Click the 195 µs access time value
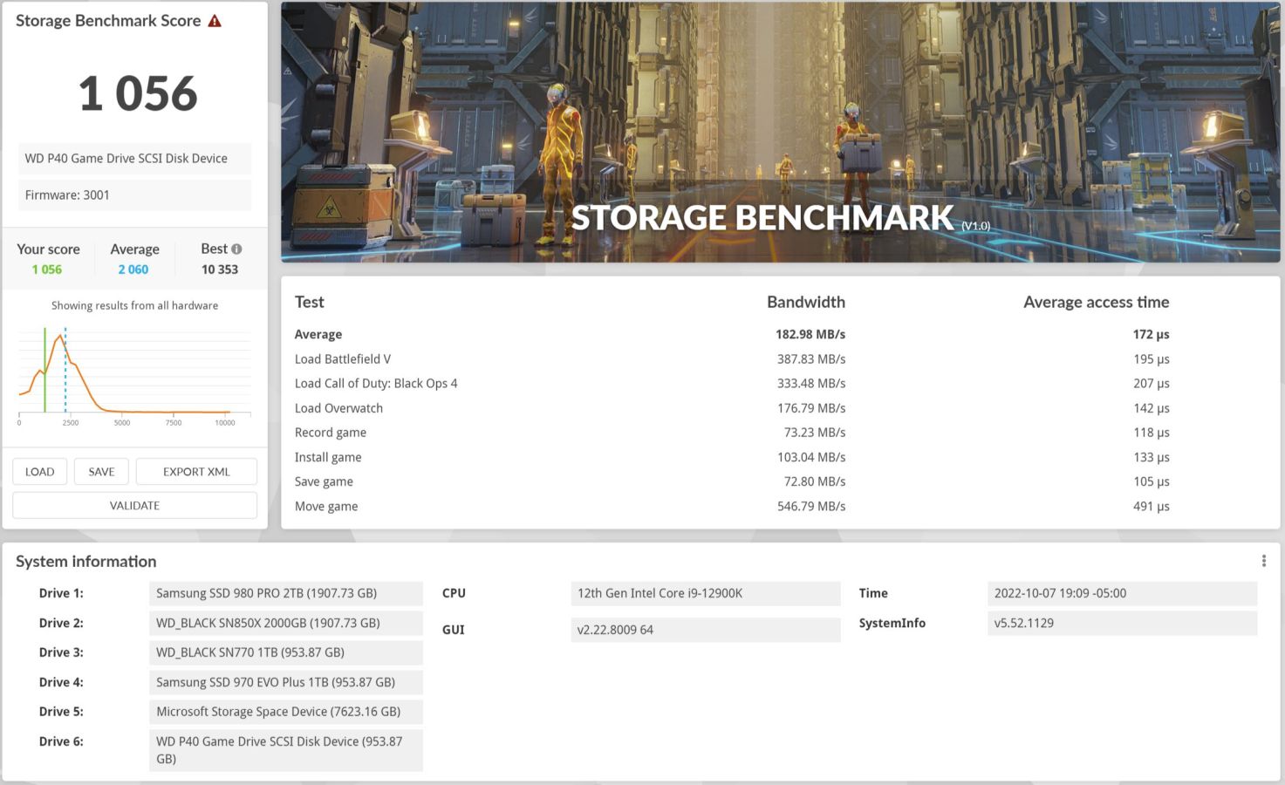This screenshot has width=1285, height=785. (1152, 359)
